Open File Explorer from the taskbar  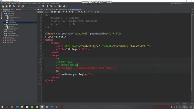pos(22,107)
